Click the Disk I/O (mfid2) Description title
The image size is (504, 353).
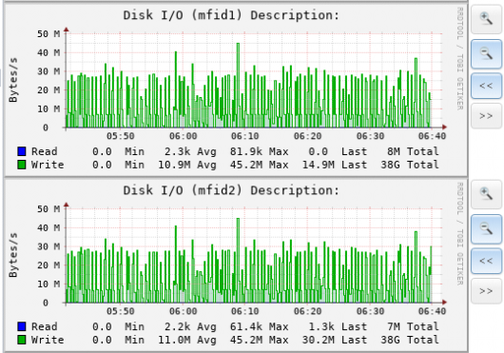[231, 190]
